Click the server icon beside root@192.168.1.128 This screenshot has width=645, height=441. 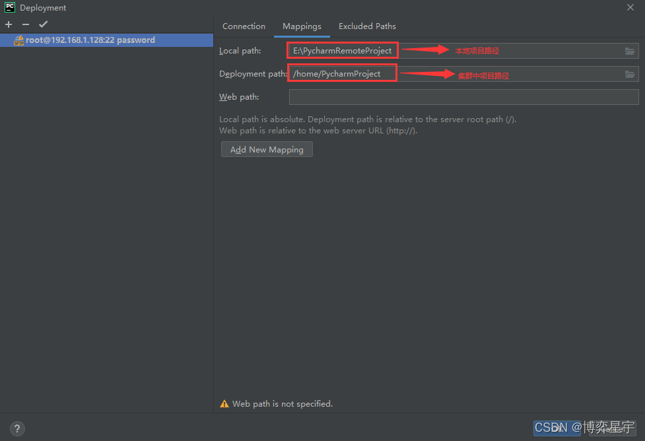coord(18,40)
